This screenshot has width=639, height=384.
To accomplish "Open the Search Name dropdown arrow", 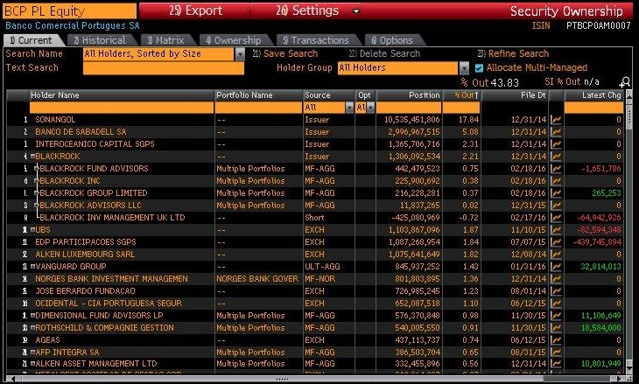I will tap(240, 54).
